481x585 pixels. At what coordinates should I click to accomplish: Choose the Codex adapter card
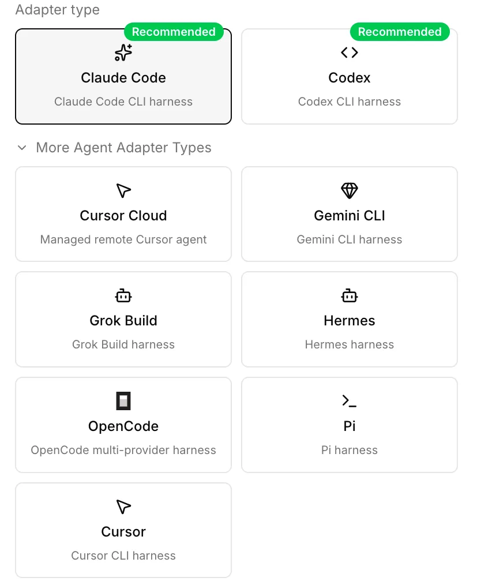(350, 77)
